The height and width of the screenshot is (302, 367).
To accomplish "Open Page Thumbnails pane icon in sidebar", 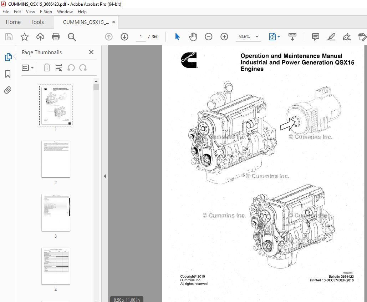I will tap(8, 57).
